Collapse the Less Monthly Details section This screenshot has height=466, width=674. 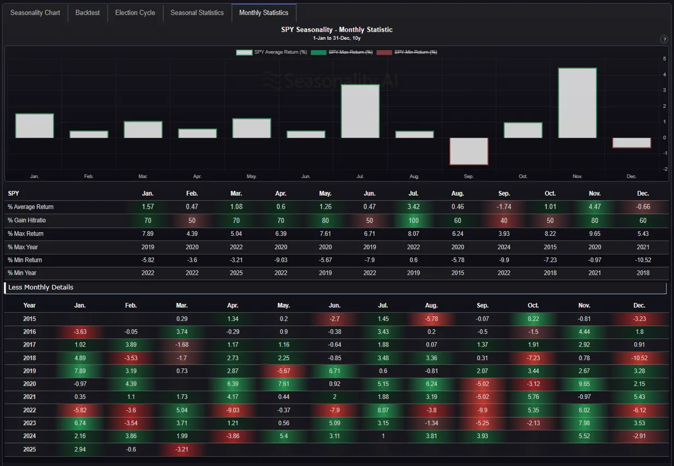coord(335,287)
